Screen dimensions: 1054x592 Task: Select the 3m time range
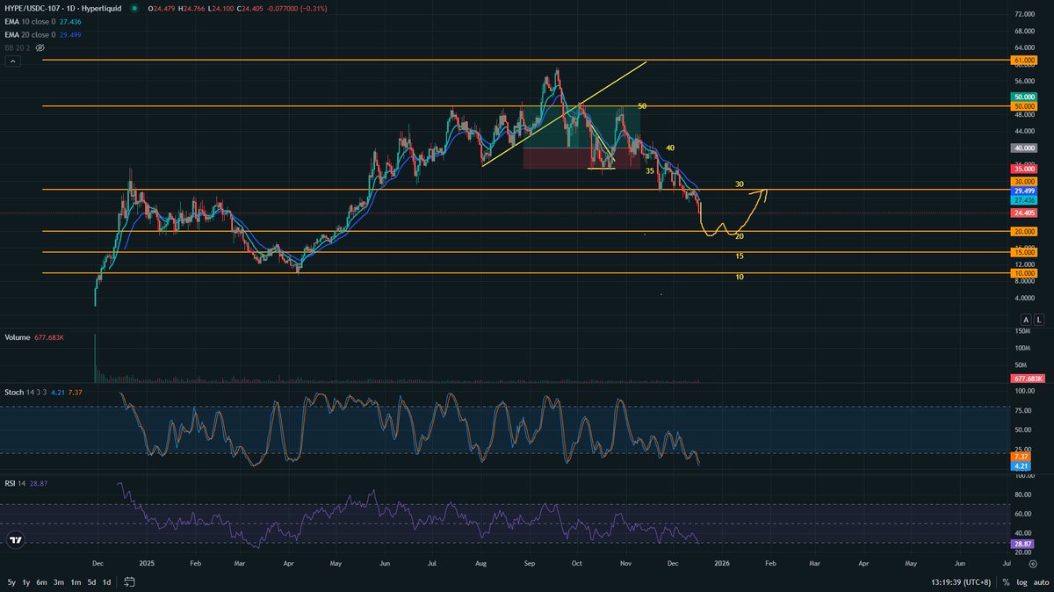(59, 582)
